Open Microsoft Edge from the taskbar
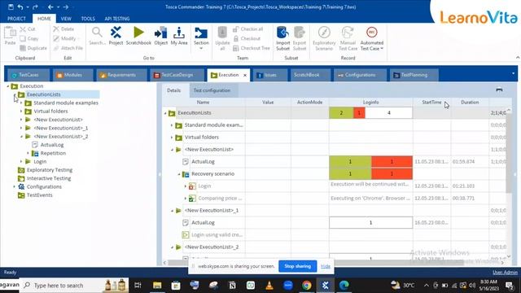521x293 pixels. coord(344,285)
